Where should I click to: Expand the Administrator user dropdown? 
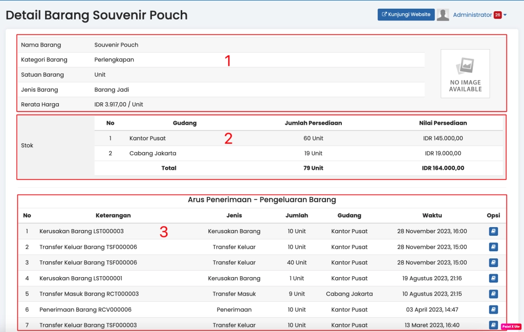pos(505,15)
